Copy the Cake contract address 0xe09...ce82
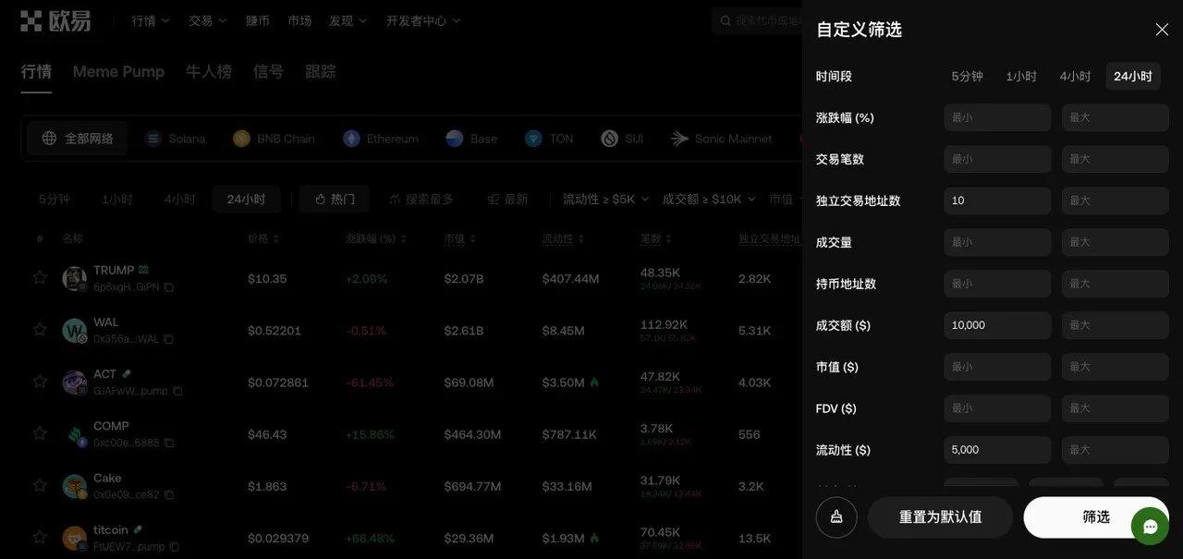Screen dimensions: 1183x559 point(168,494)
